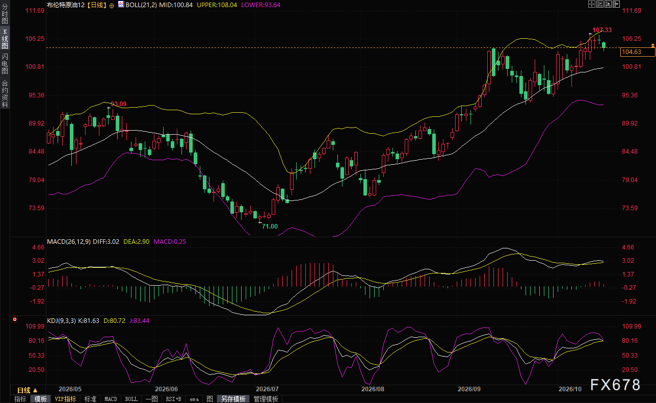This screenshot has width=656, height=403.
Task: Apply the RSI+B template
Action: click(x=174, y=399)
